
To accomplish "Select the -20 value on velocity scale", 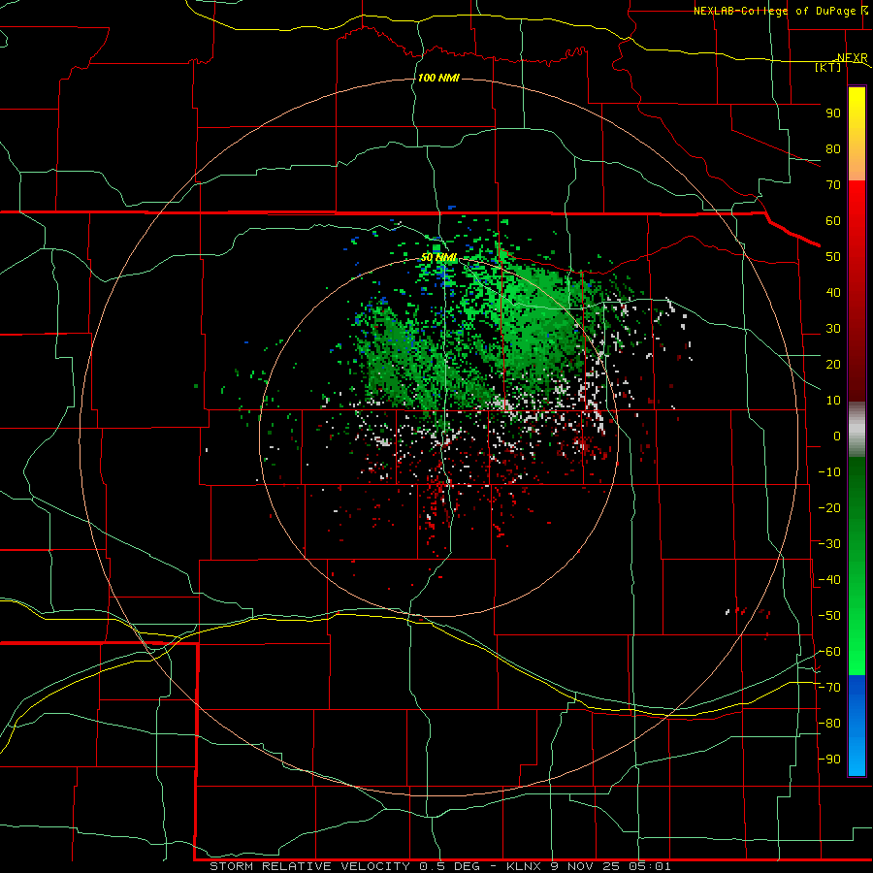I will [829, 507].
